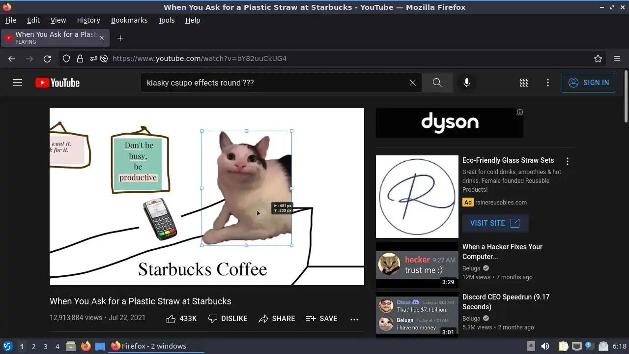Image resolution: width=629 pixels, height=354 pixels.
Task: Clear the search box with the X icon
Action: 413,83
